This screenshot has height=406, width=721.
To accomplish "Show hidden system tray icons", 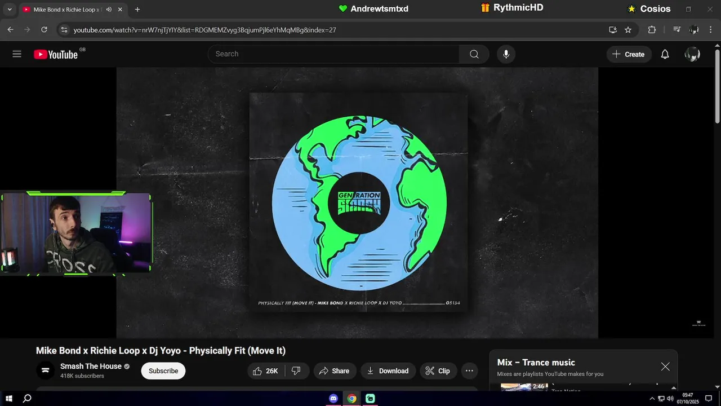I will coord(652,399).
